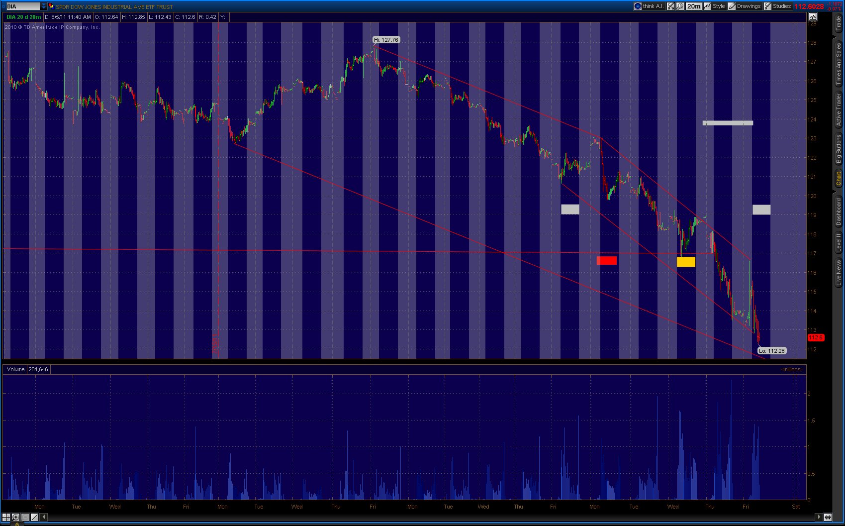Viewport: 845px width, 526px height.
Task: Click the color-linking squares icon beside DIA
Action: coord(51,6)
